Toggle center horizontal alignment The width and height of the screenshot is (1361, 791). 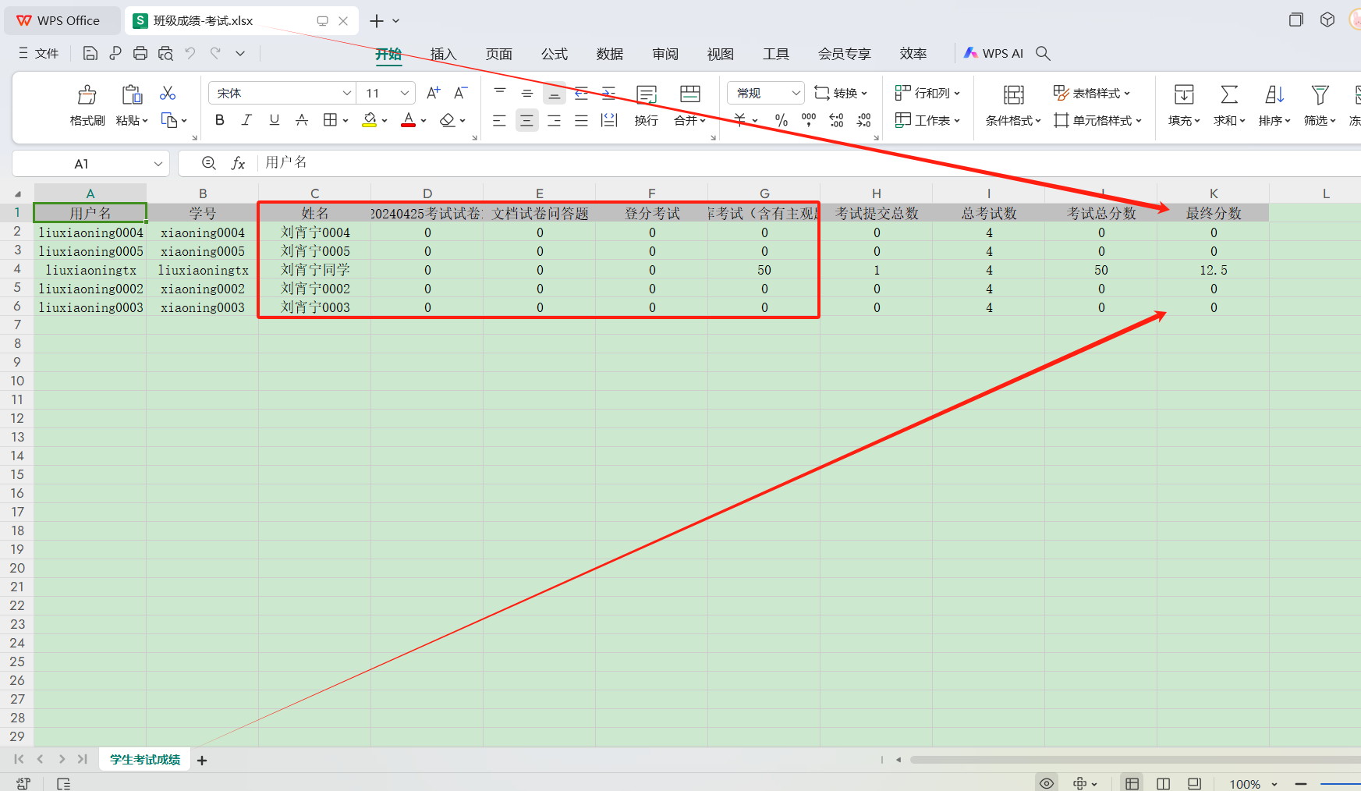point(527,121)
